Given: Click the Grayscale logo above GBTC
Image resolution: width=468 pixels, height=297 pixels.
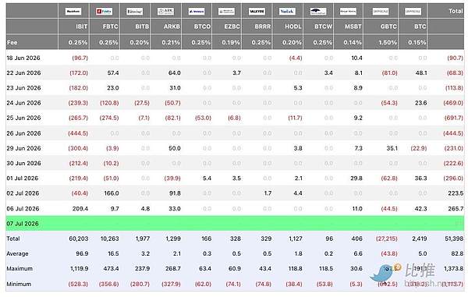Looking at the screenshot, I should click(x=381, y=12).
